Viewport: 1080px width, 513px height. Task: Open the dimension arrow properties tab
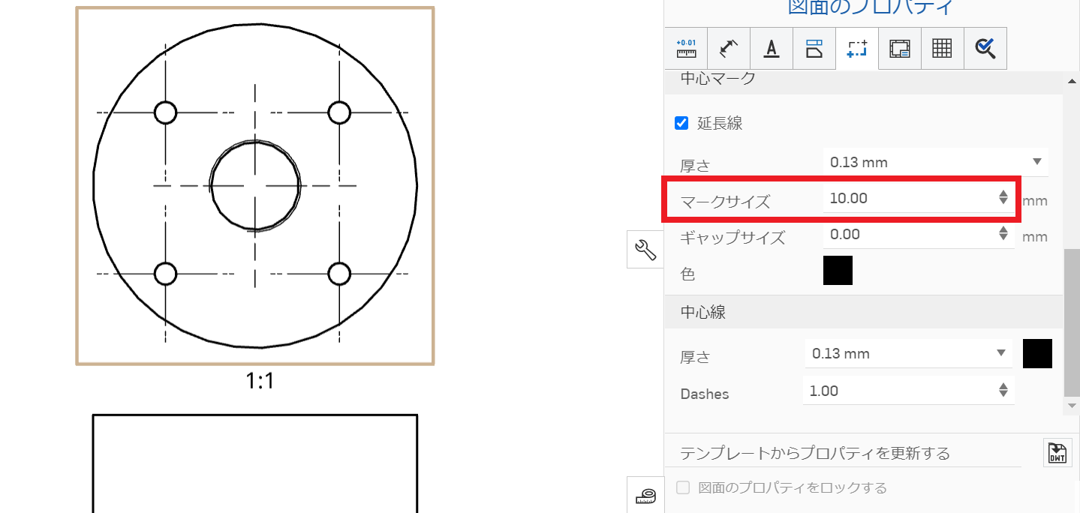pos(729,49)
